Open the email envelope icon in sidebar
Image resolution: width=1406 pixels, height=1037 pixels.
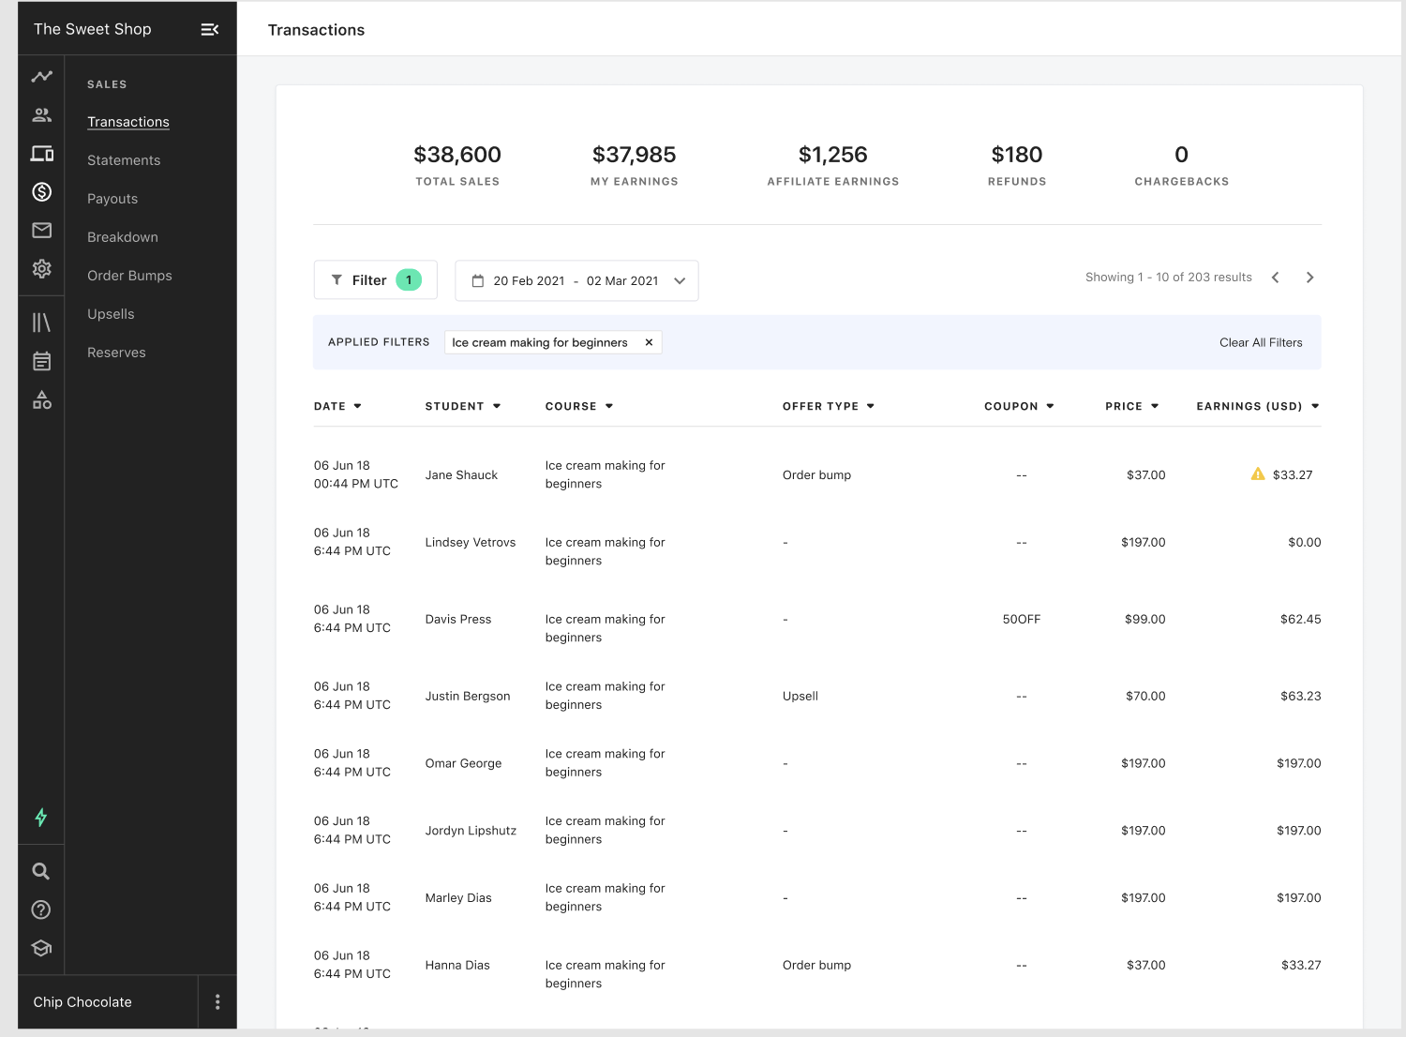pyautogui.click(x=41, y=230)
